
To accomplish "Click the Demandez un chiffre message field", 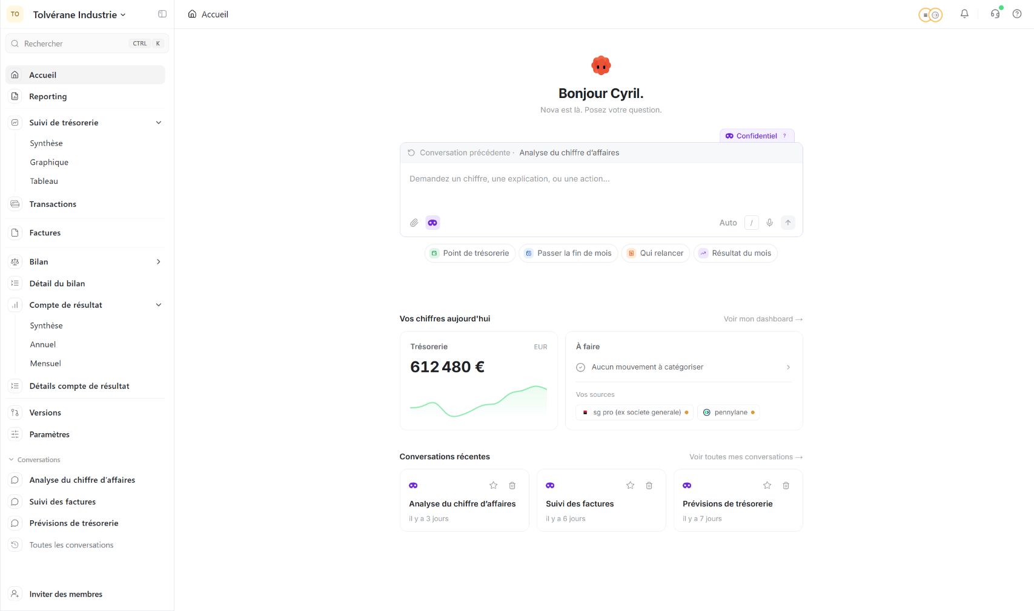I will 602,188.
